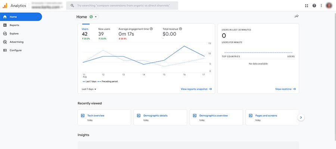Click the View reports snapshot link
Viewport: 336px width, 149px height.
point(196,89)
